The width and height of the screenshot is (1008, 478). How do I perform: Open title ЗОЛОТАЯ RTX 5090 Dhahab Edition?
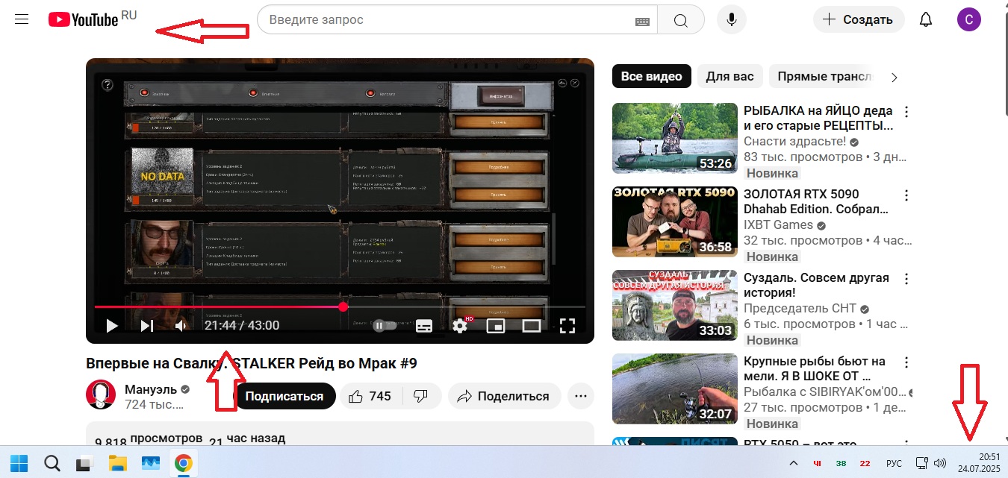[x=816, y=202]
